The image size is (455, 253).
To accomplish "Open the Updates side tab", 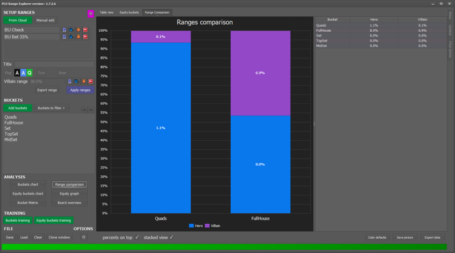I will 450,30.
